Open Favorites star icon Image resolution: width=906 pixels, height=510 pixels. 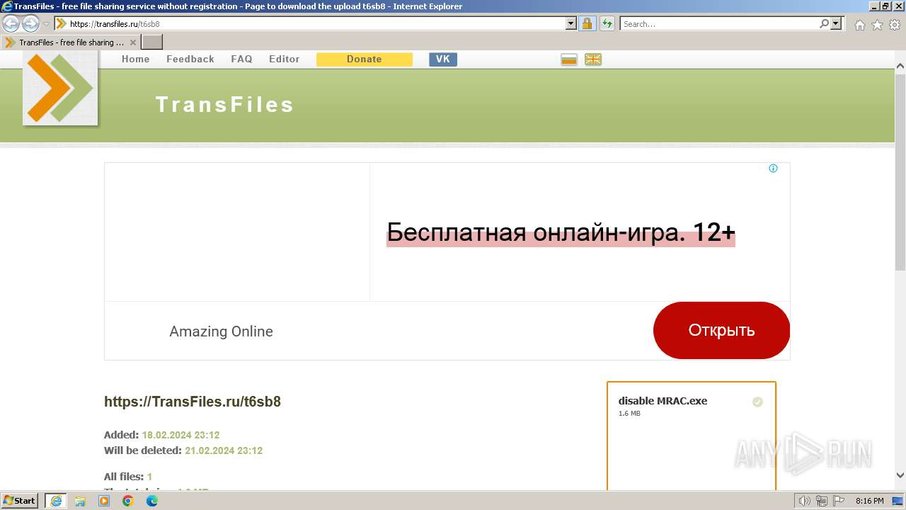tap(877, 25)
